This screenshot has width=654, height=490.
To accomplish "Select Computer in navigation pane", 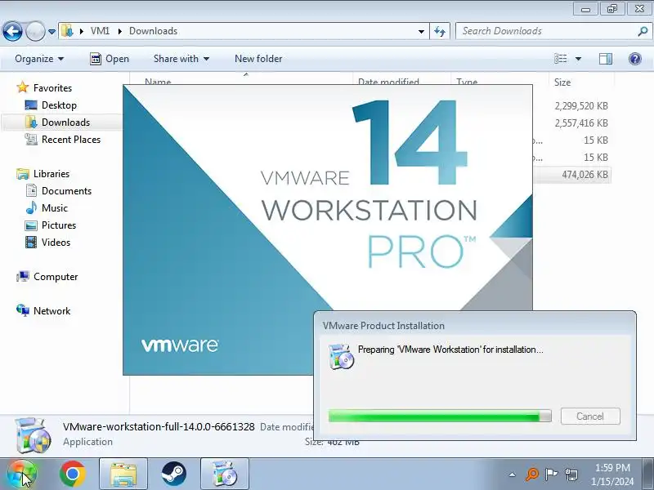I will click(56, 276).
